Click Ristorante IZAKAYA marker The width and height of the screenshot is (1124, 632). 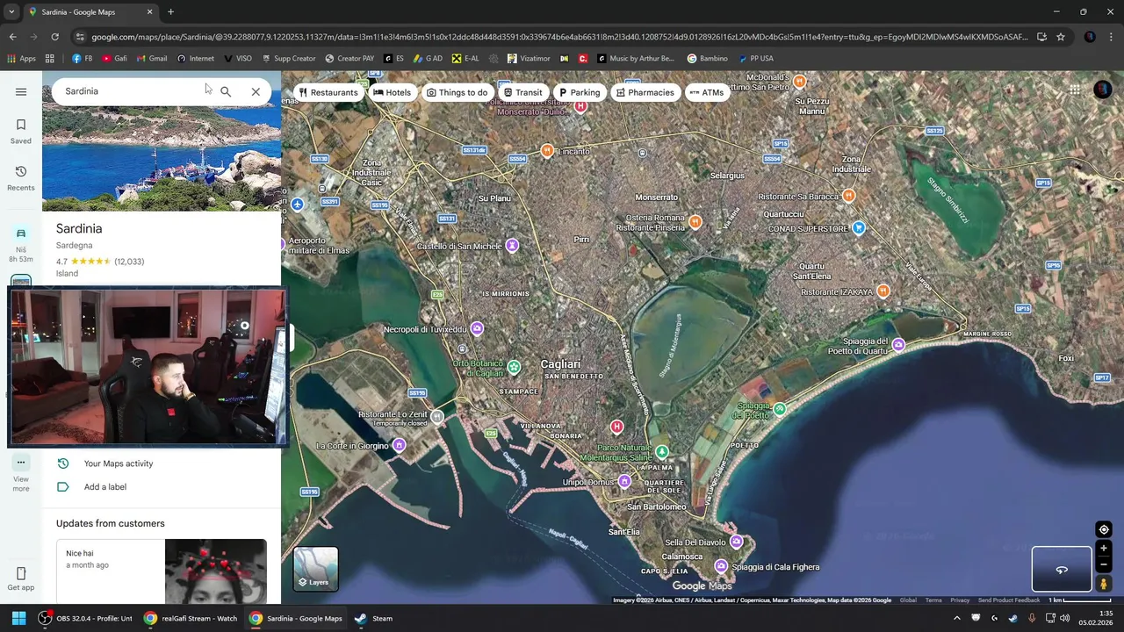[x=883, y=291]
